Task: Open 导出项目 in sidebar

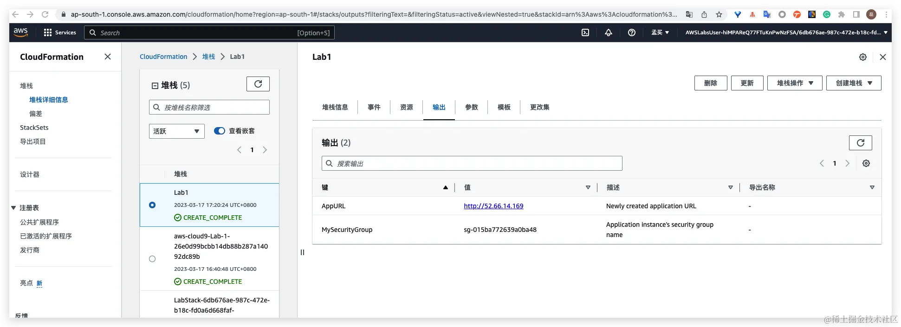Action: click(x=32, y=141)
